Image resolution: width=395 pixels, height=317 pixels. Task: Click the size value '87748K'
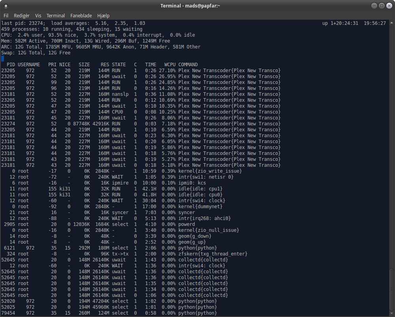[81, 124]
